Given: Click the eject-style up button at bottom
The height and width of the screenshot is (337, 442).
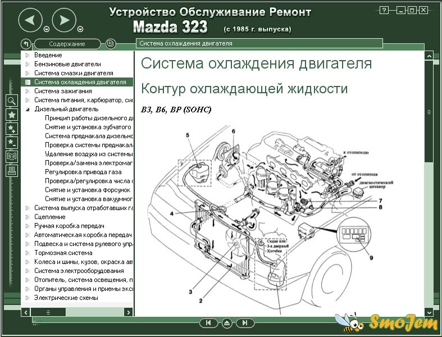Looking at the screenshot, I should pos(227,323).
